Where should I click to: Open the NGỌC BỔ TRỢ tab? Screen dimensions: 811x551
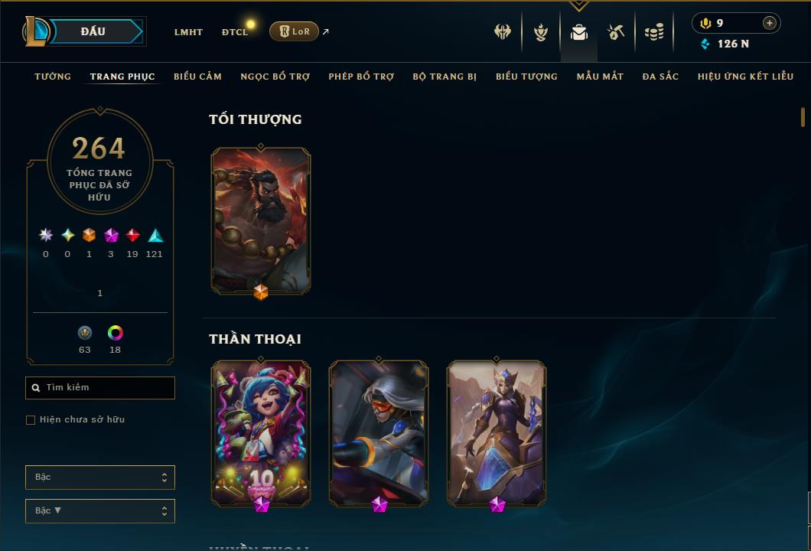[x=275, y=77]
